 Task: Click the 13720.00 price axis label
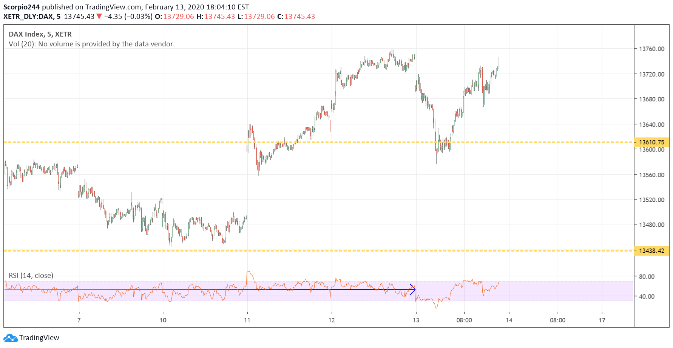(x=651, y=74)
